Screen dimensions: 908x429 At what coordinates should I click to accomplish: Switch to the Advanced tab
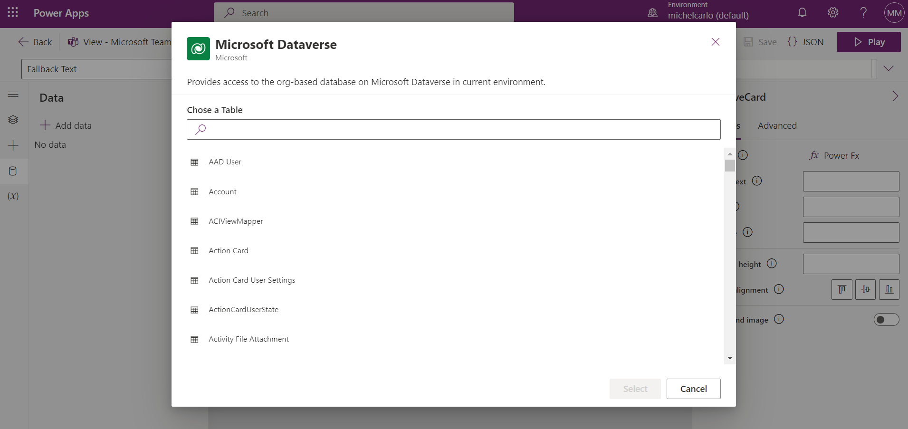click(777, 125)
